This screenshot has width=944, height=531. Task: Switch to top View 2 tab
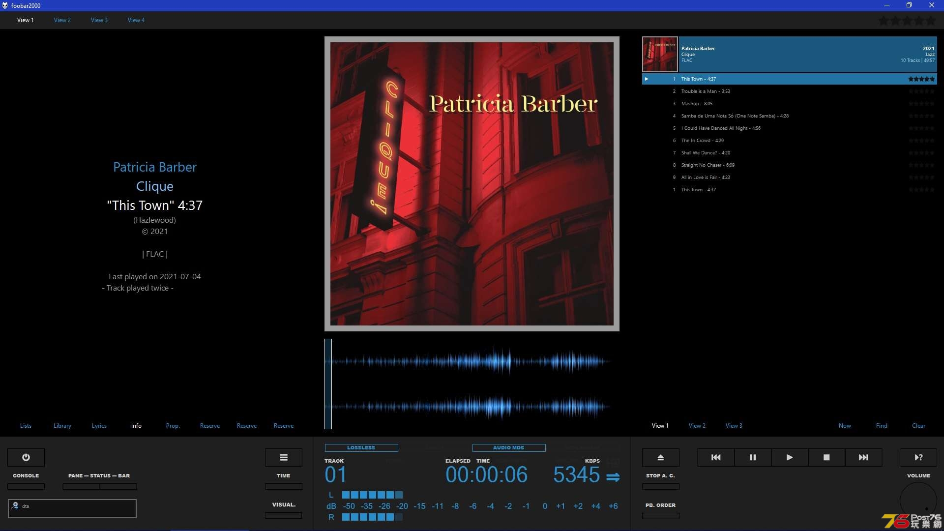point(62,20)
